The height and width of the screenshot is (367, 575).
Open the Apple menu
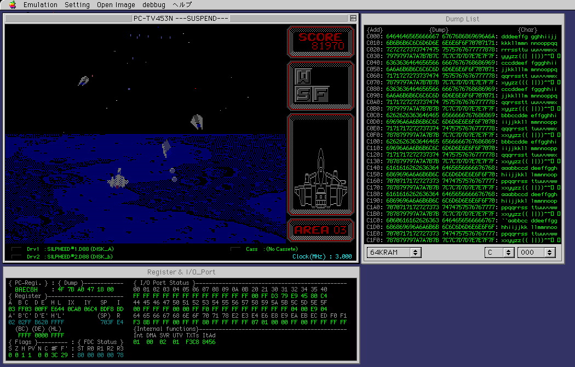point(13,5)
